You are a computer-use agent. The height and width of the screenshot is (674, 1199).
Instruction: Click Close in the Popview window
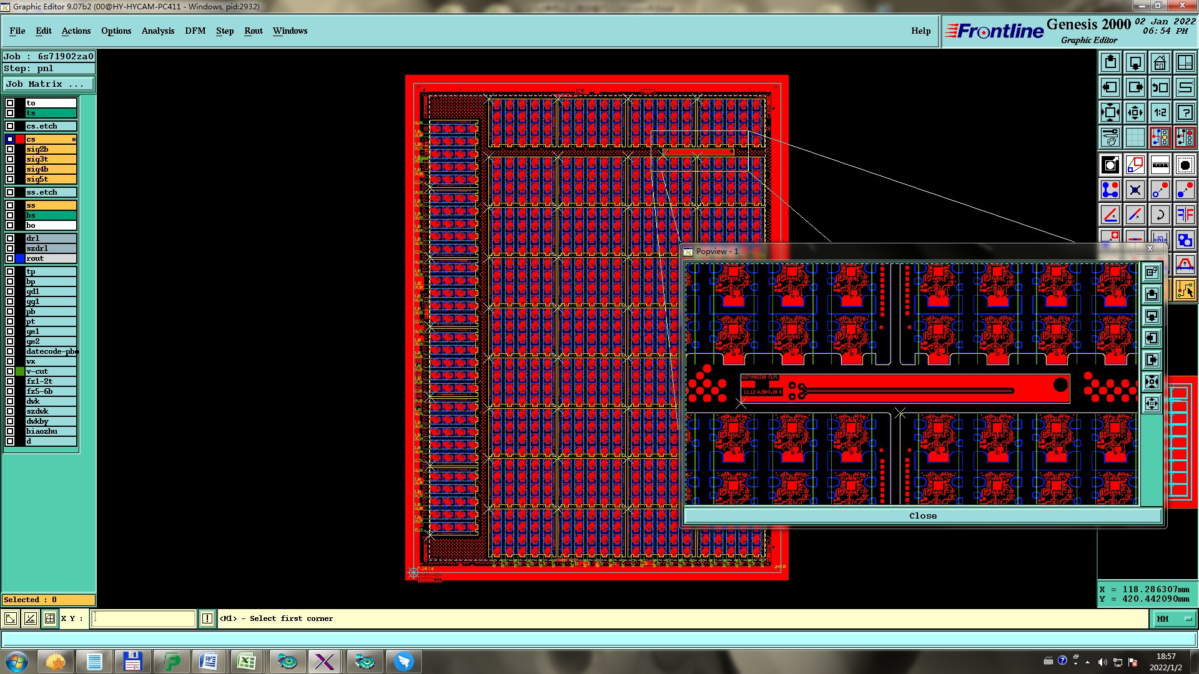point(922,515)
